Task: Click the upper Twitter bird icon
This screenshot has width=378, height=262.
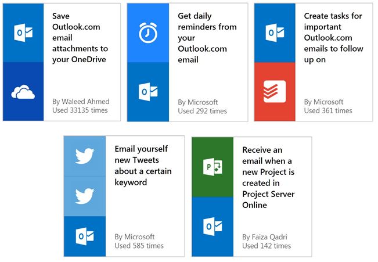Action: pyautogui.click(x=85, y=156)
